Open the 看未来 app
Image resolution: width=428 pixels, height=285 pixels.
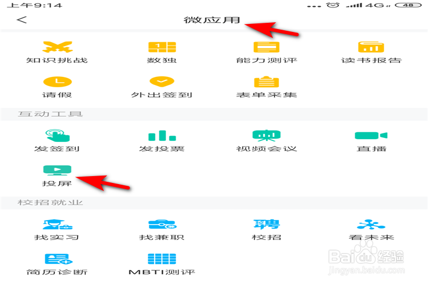click(372, 230)
